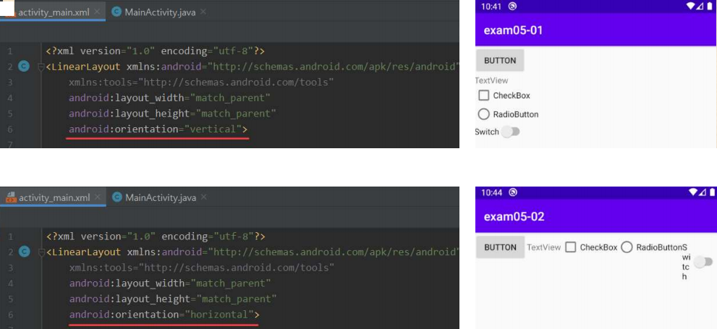Check the CheckBox in exam05-02 app
The width and height of the screenshot is (717, 329).
pos(570,247)
